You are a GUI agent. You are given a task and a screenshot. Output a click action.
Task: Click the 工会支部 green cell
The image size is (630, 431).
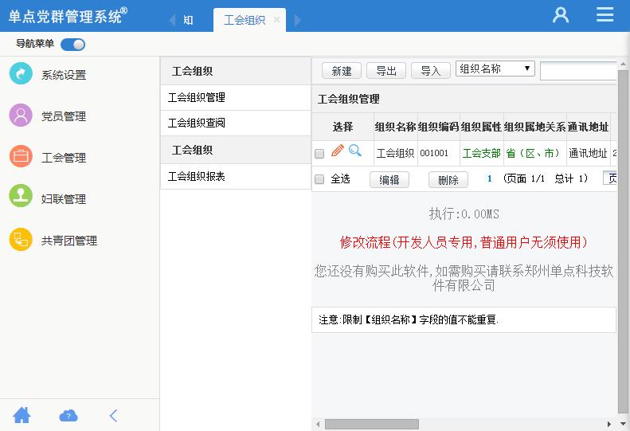(x=481, y=153)
